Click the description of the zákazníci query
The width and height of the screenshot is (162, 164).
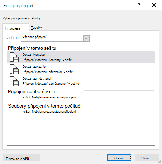click(48, 72)
